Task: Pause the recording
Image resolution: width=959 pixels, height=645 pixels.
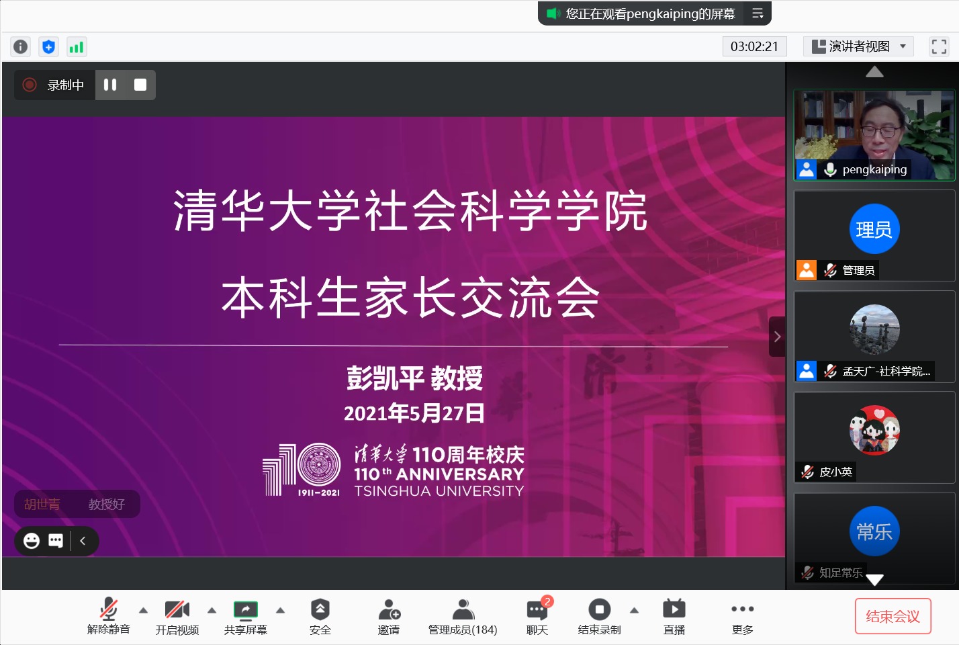Action: point(110,85)
